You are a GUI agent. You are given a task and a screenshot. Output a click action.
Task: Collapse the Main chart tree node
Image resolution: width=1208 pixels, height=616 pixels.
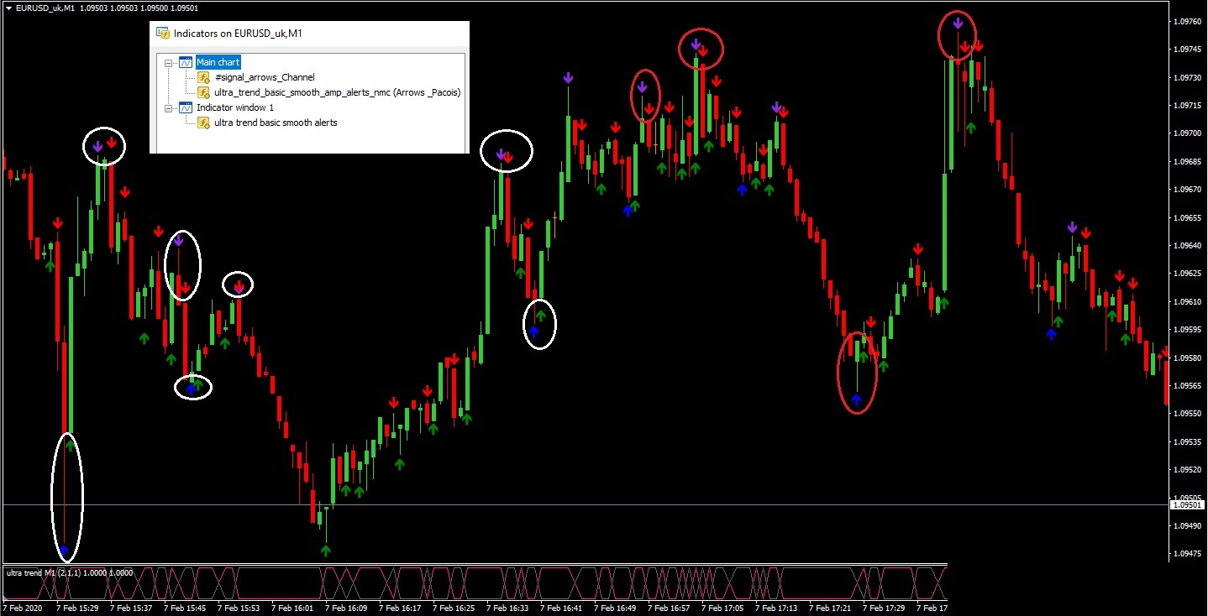pyautogui.click(x=169, y=63)
